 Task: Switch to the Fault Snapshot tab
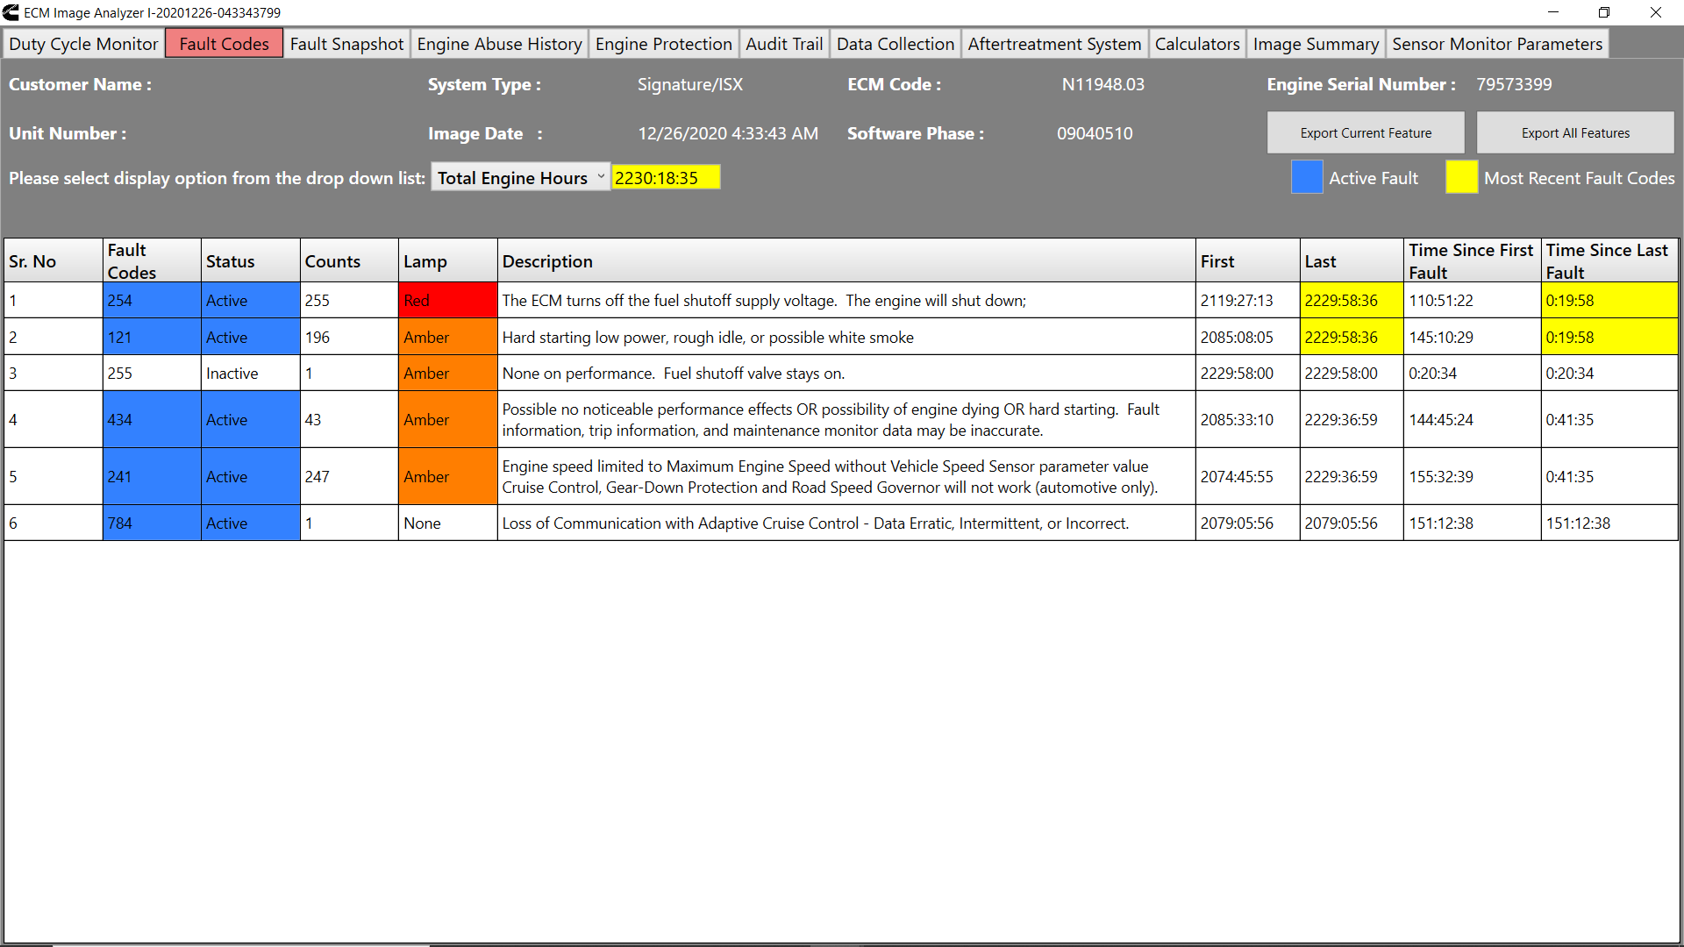346,43
